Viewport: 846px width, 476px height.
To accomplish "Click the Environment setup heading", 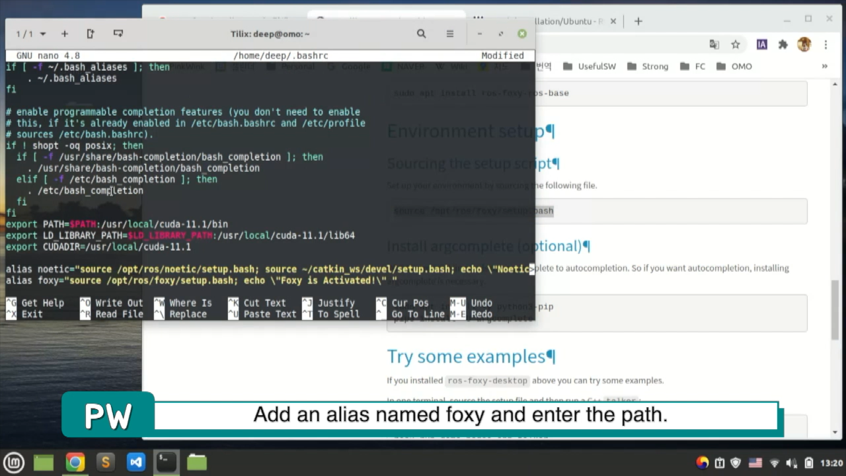I will point(471,131).
